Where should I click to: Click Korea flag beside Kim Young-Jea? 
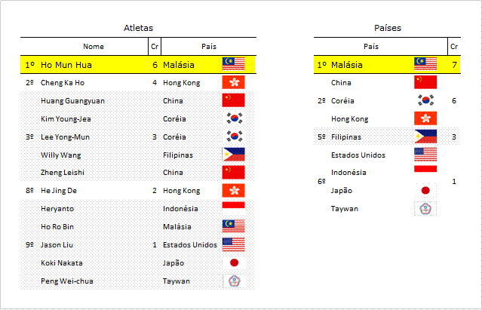[x=235, y=118]
